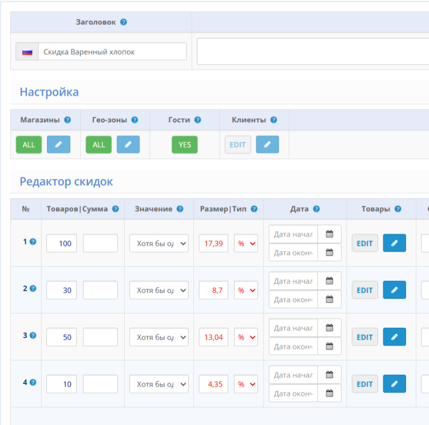Click the blue pencil icon in row 3 Товары

click(x=394, y=337)
